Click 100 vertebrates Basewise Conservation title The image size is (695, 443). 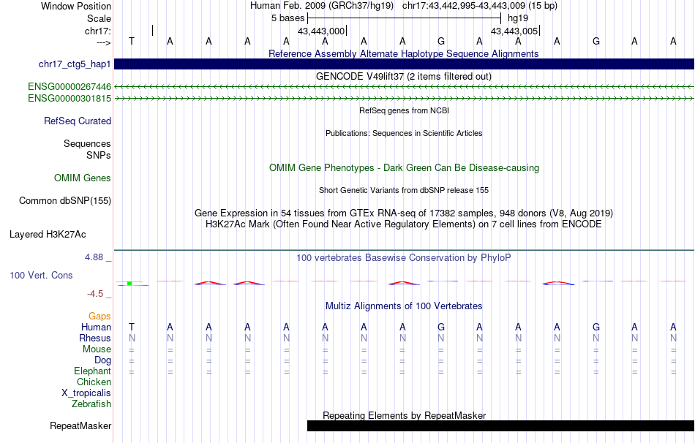(x=404, y=258)
